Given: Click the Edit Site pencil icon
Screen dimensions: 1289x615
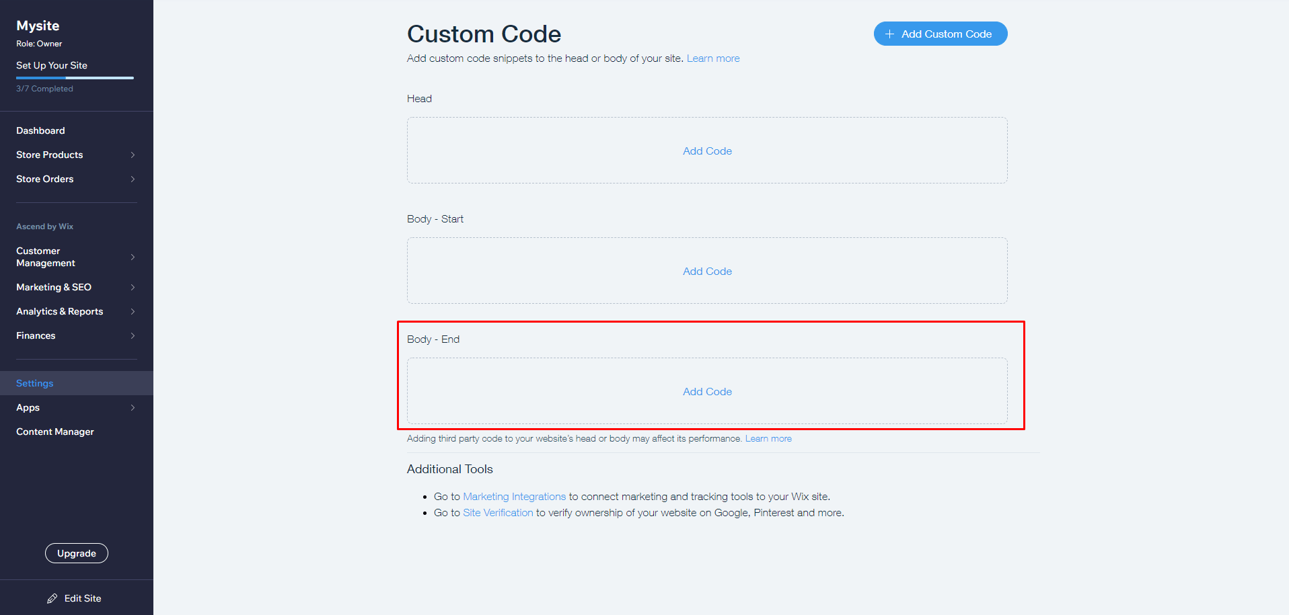Looking at the screenshot, I should 52,598.
